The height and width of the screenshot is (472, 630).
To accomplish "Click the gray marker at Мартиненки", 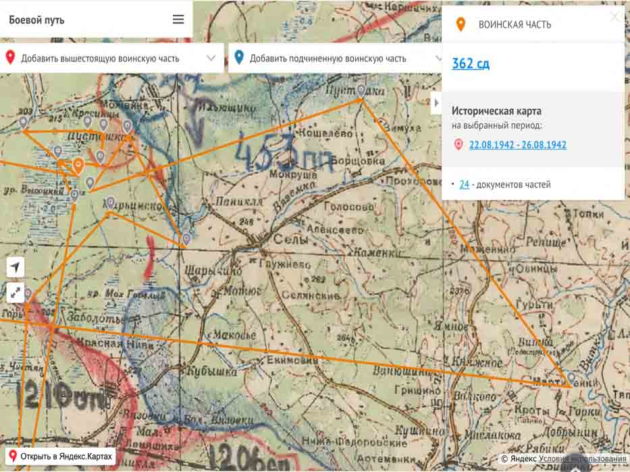I will (571, 378).
